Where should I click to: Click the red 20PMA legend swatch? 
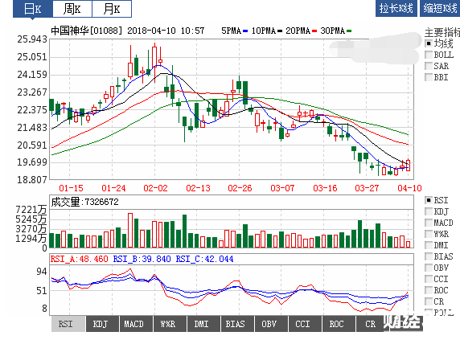point(314,31)
